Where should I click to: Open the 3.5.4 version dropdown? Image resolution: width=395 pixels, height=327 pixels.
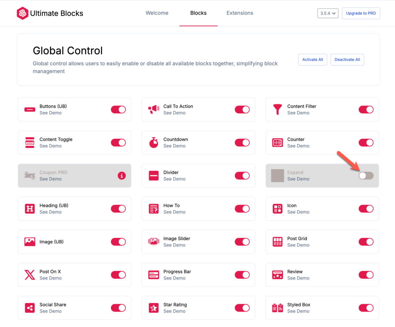pos(328,13)
